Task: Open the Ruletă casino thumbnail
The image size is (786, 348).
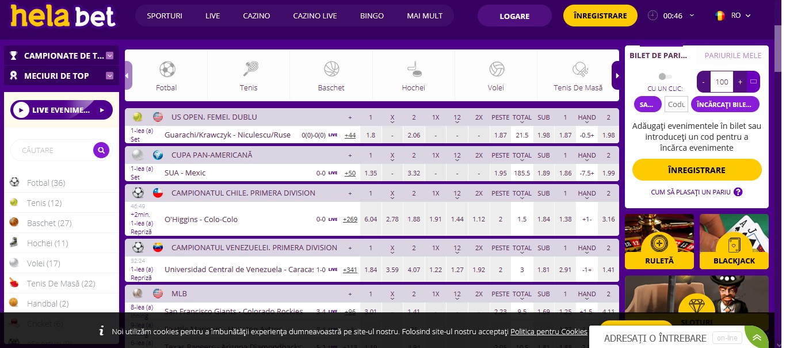Action: click(659, 242)
